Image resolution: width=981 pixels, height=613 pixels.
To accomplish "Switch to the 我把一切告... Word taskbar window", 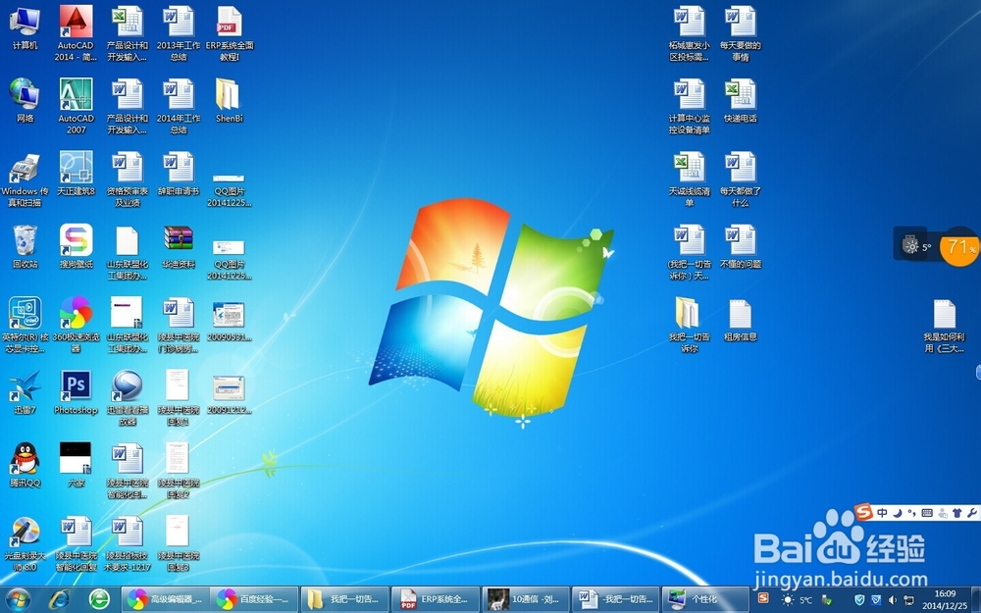I will pos(616,599).
